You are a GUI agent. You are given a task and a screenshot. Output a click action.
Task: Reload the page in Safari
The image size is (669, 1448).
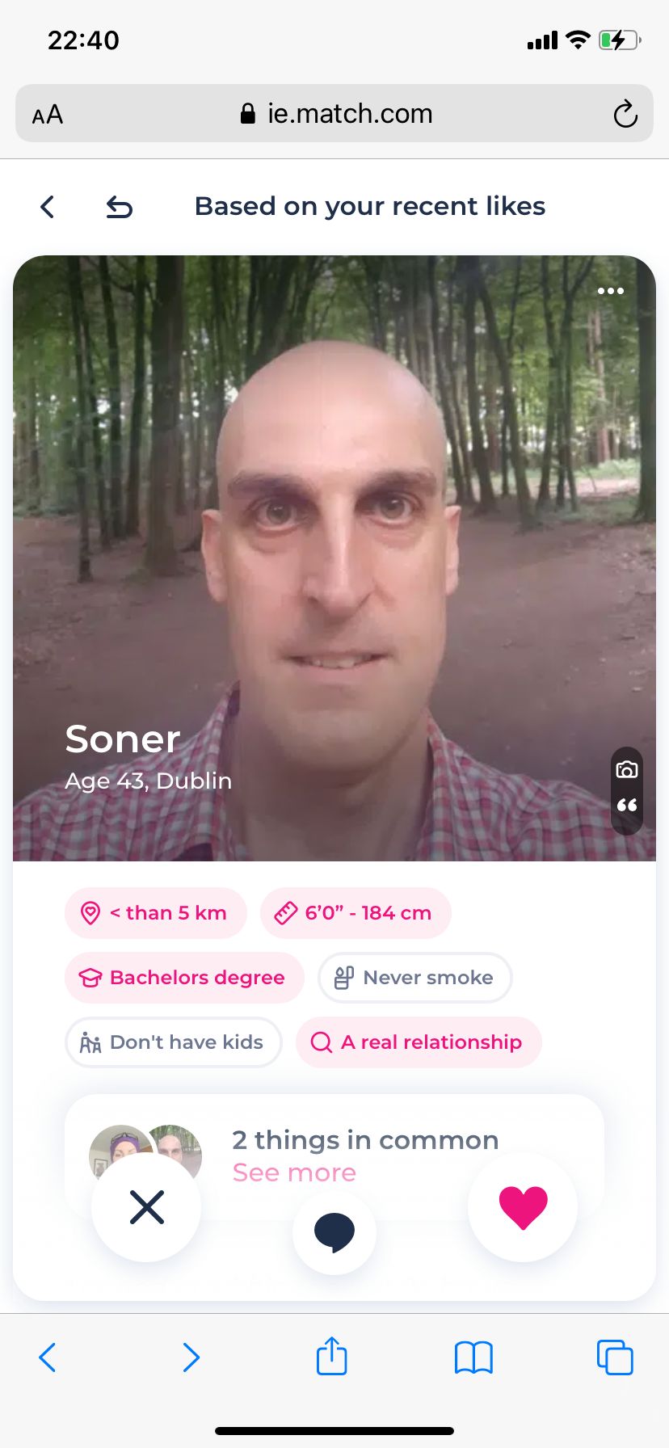pyautogui.click(x=625, y=114)
